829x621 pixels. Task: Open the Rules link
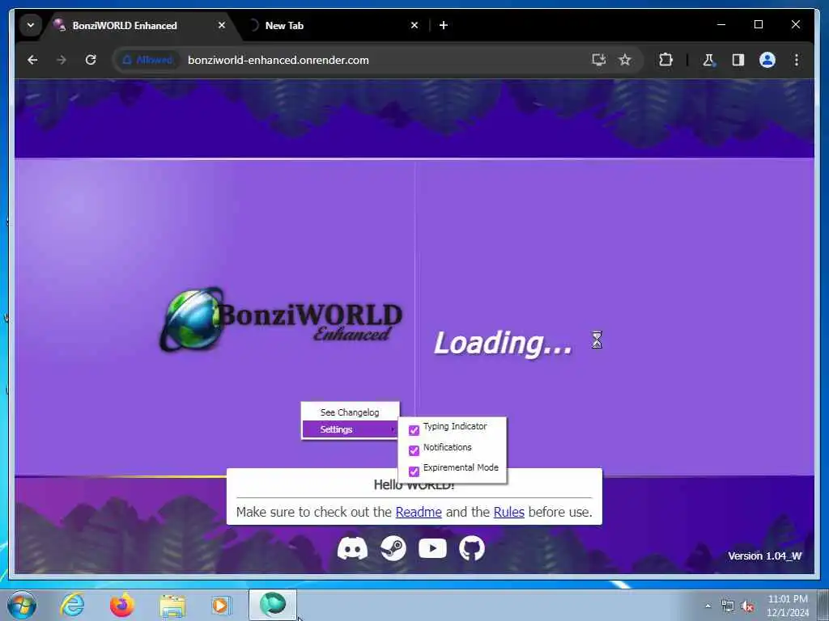pyautogui.click(x=508, y=512)
